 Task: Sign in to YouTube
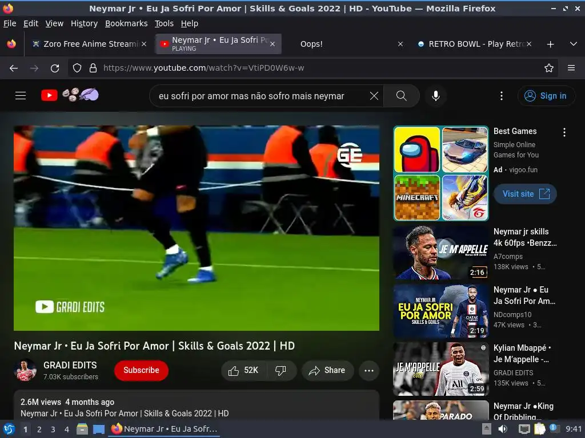pos(546,96)
